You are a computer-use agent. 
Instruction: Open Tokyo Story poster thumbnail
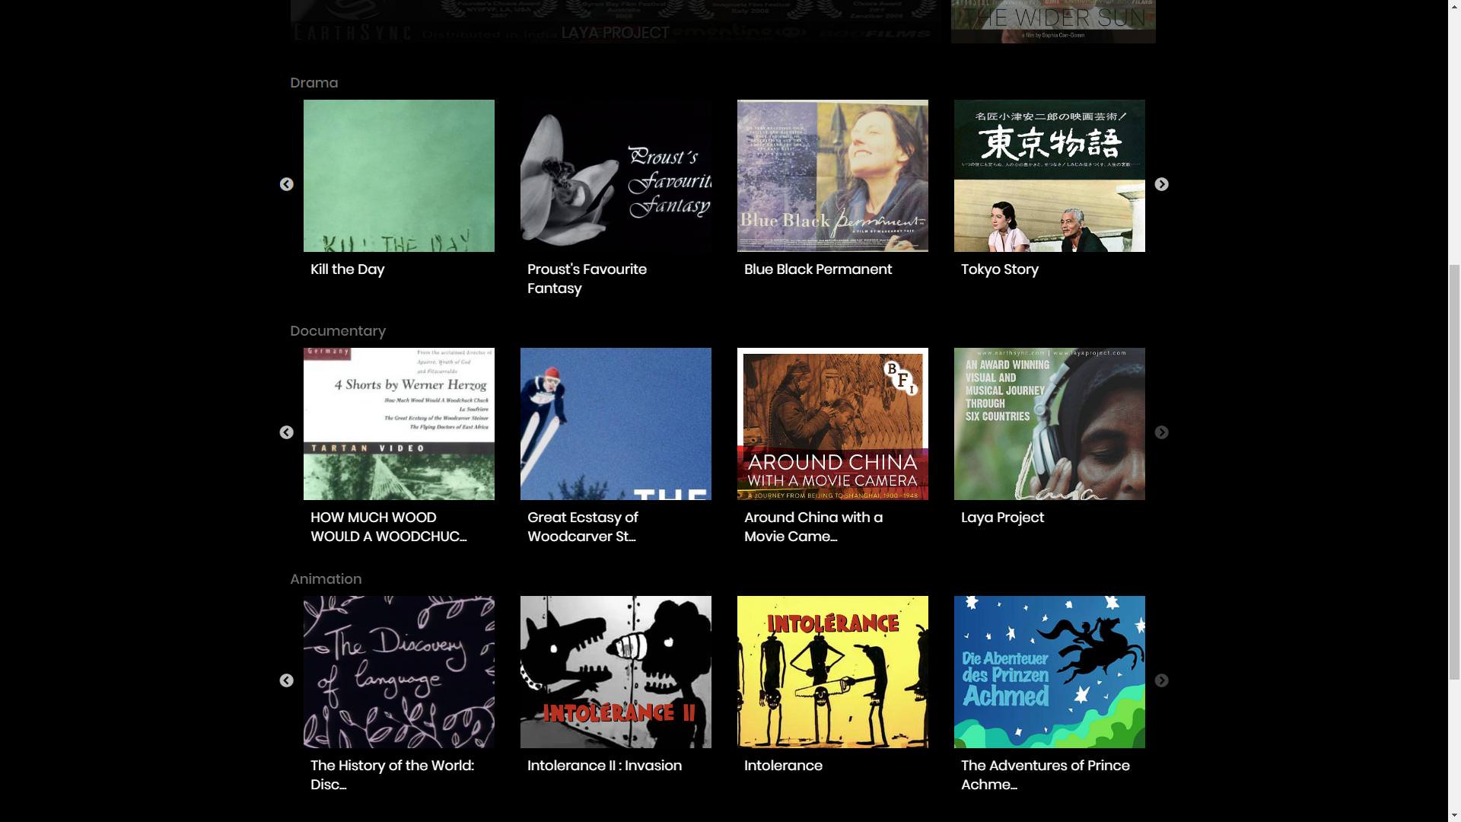point(1049,176)
